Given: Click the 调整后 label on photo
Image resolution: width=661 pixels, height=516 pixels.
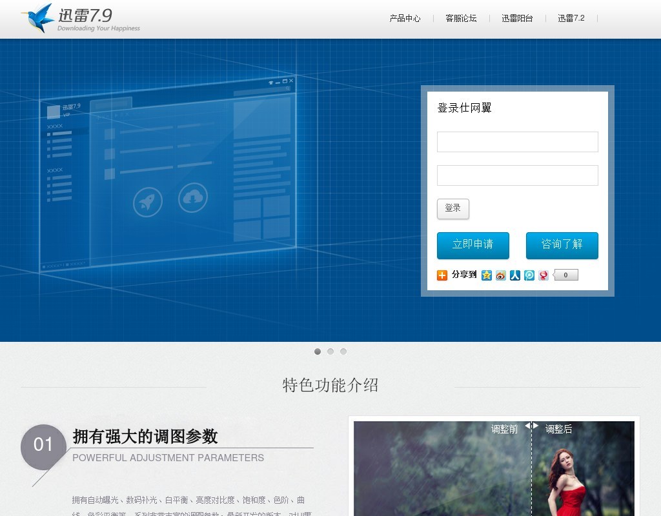Looking at the screenshot, I should pyautogui.click(x=558, y=429).
